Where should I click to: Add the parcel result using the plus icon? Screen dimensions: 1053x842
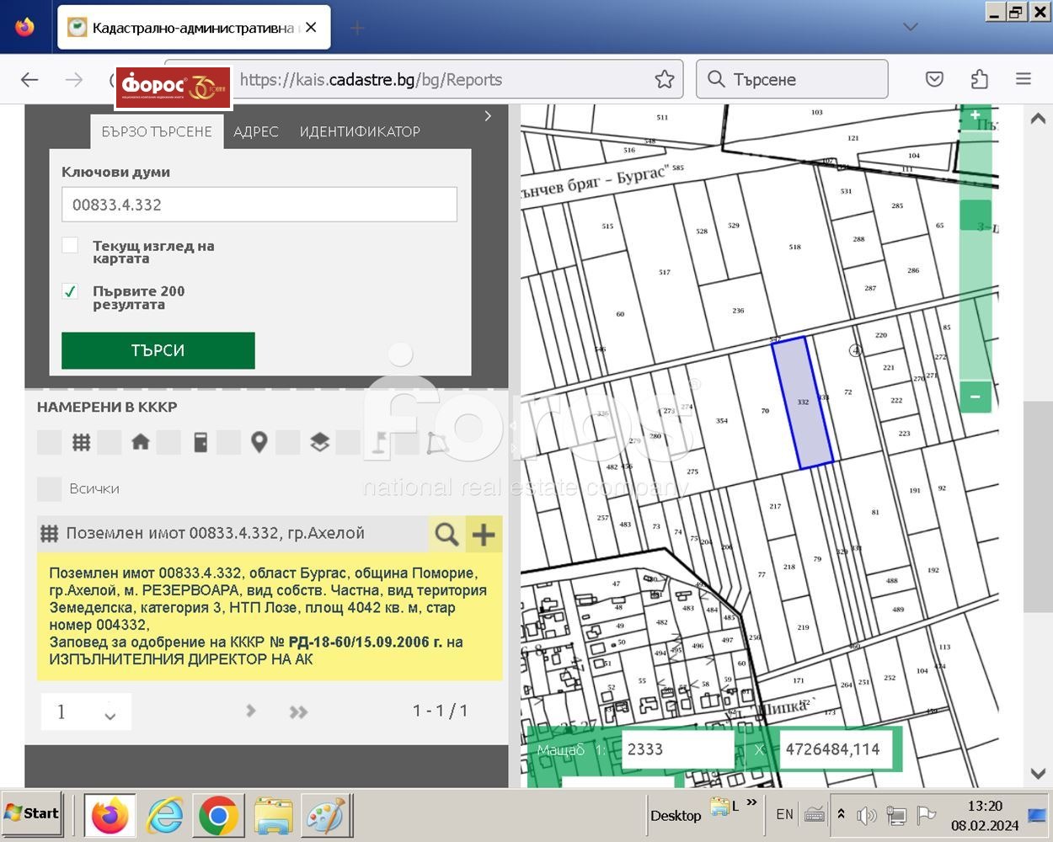click(x=484, y=534)
